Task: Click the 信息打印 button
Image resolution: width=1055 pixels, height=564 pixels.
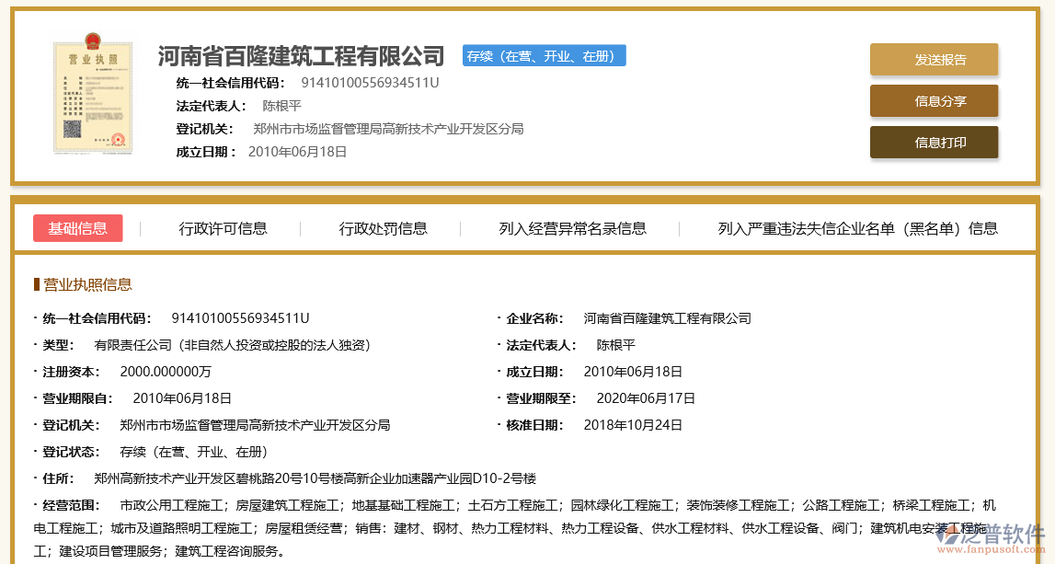Action: (934, 142)
